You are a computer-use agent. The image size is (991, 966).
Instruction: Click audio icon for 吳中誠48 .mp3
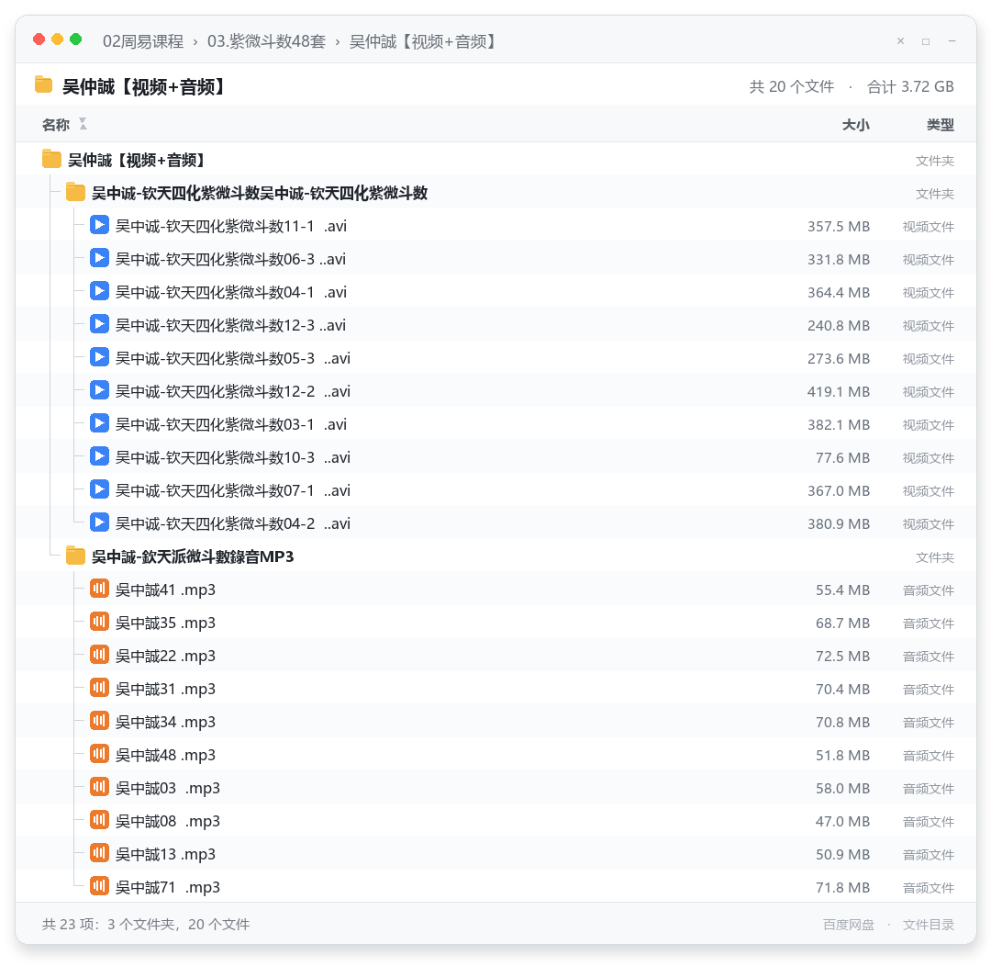click(99, 754)
